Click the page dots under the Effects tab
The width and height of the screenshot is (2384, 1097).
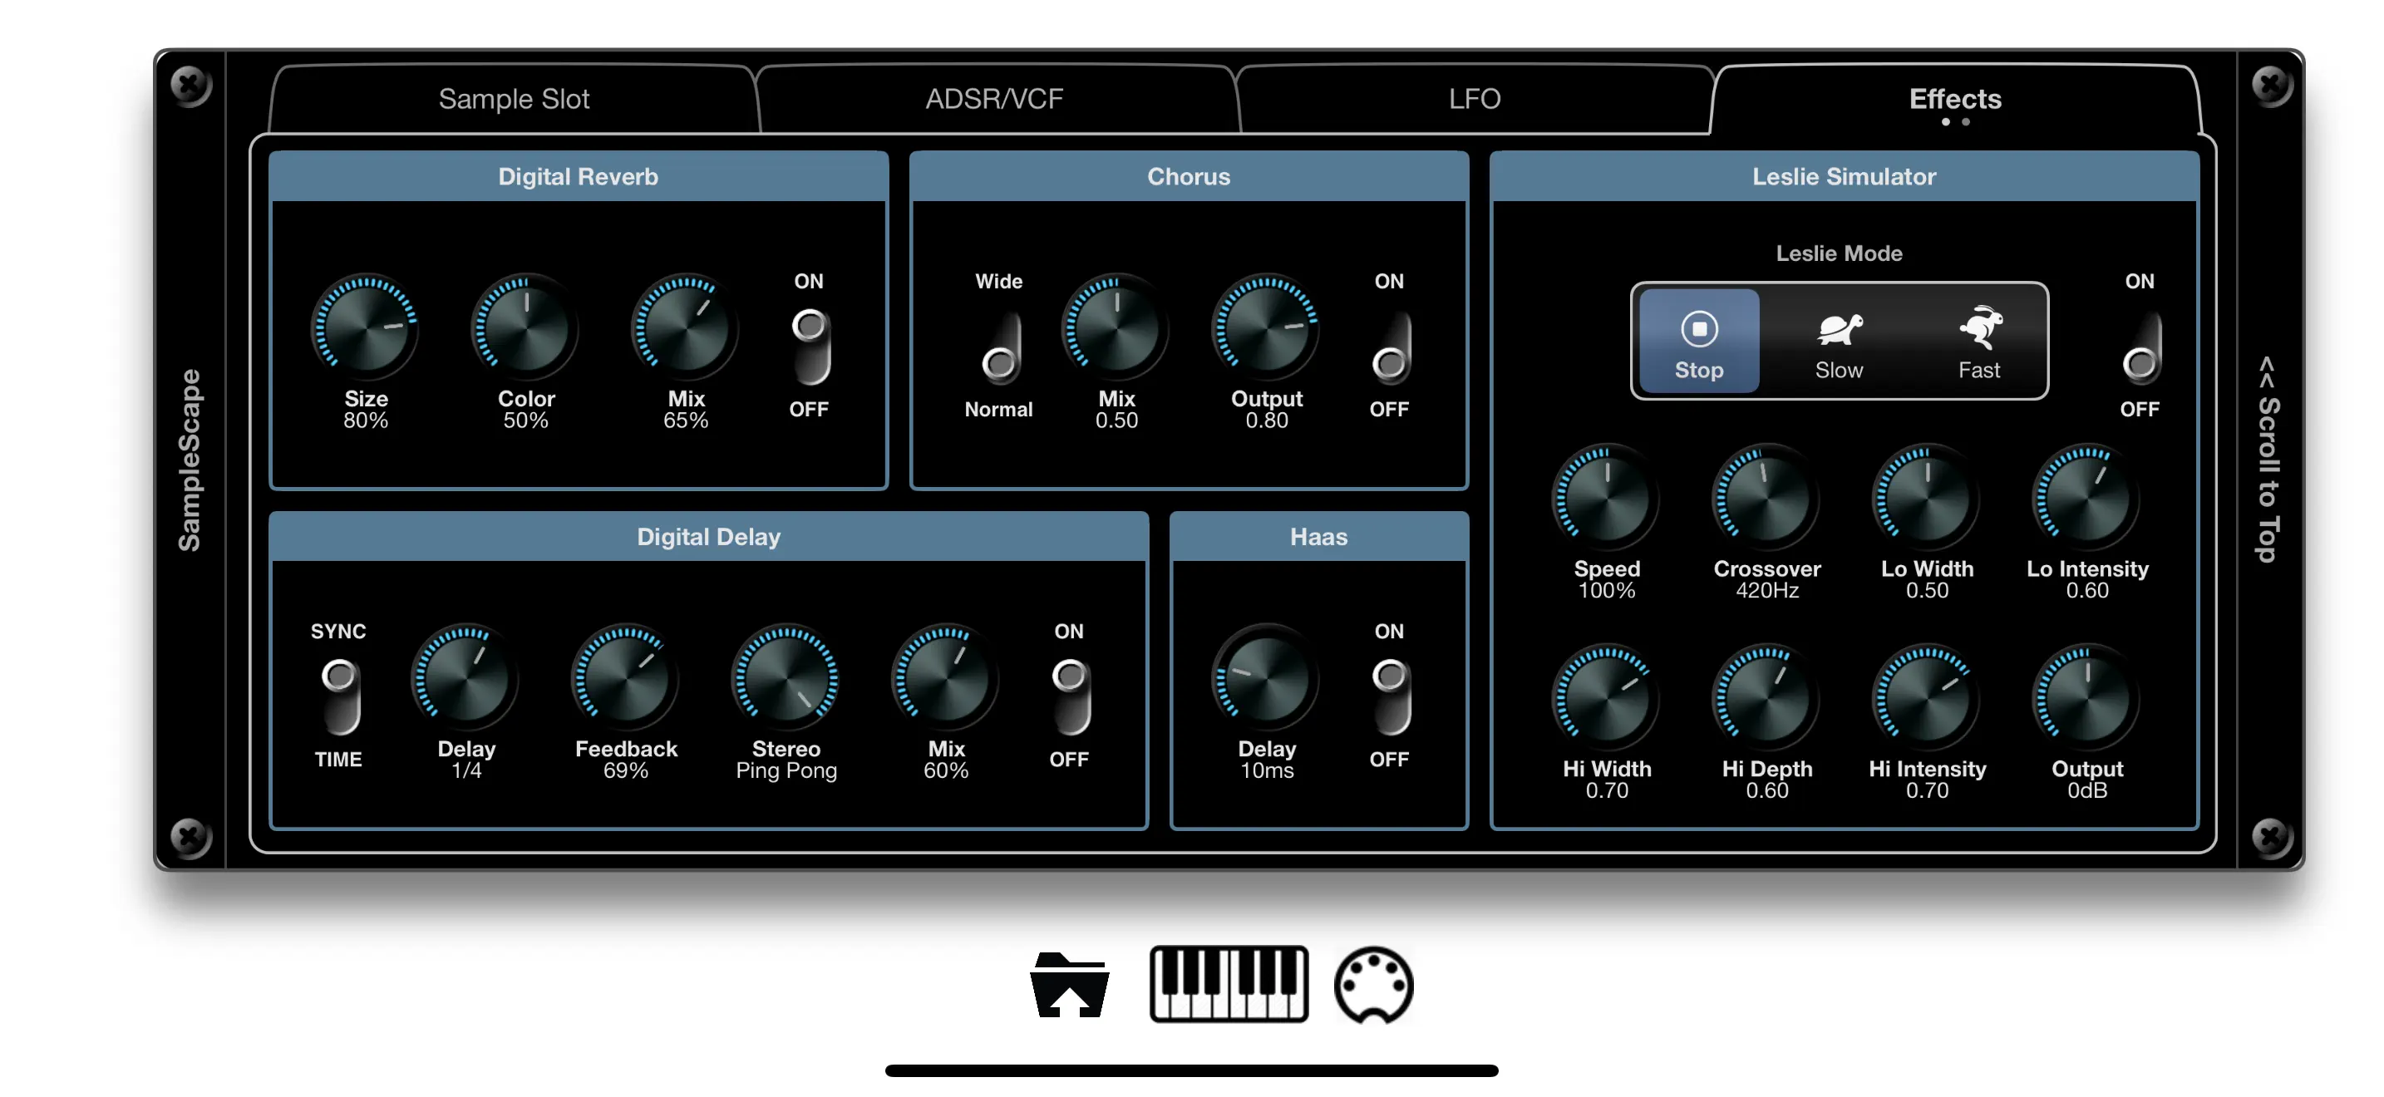[x=1958, y=121]
